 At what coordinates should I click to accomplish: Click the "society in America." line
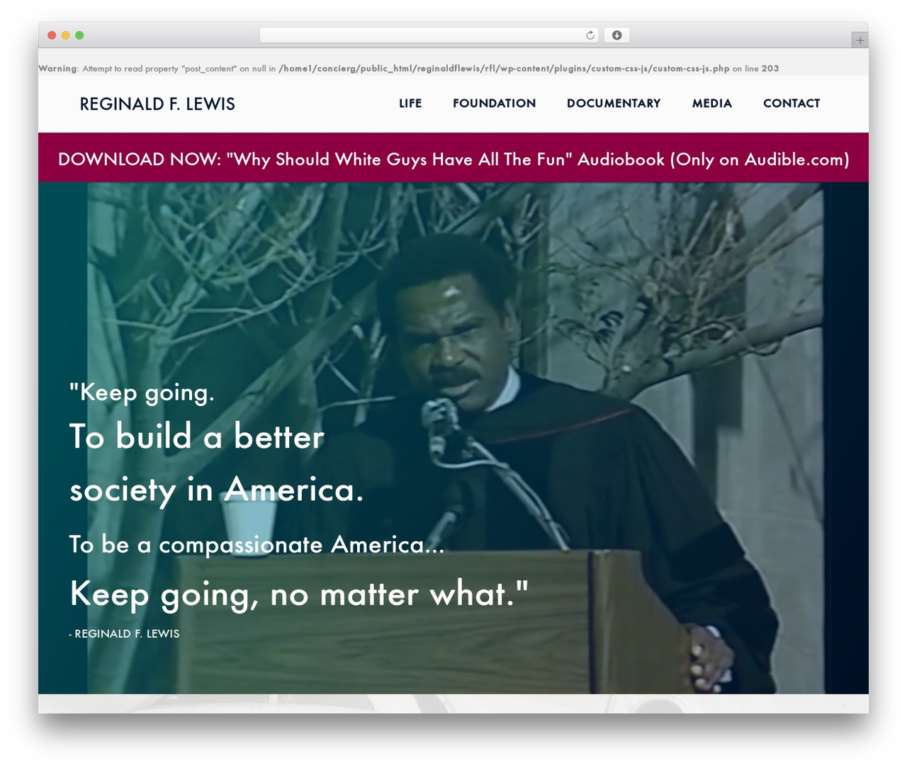pos(216,490)
